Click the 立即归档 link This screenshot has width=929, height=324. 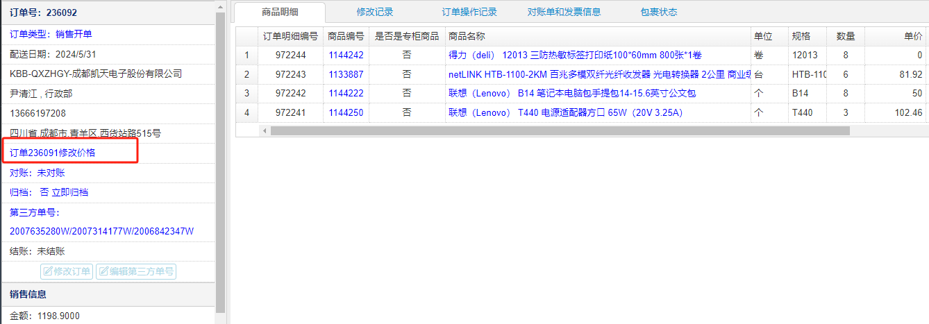click(x=70, y=192)
